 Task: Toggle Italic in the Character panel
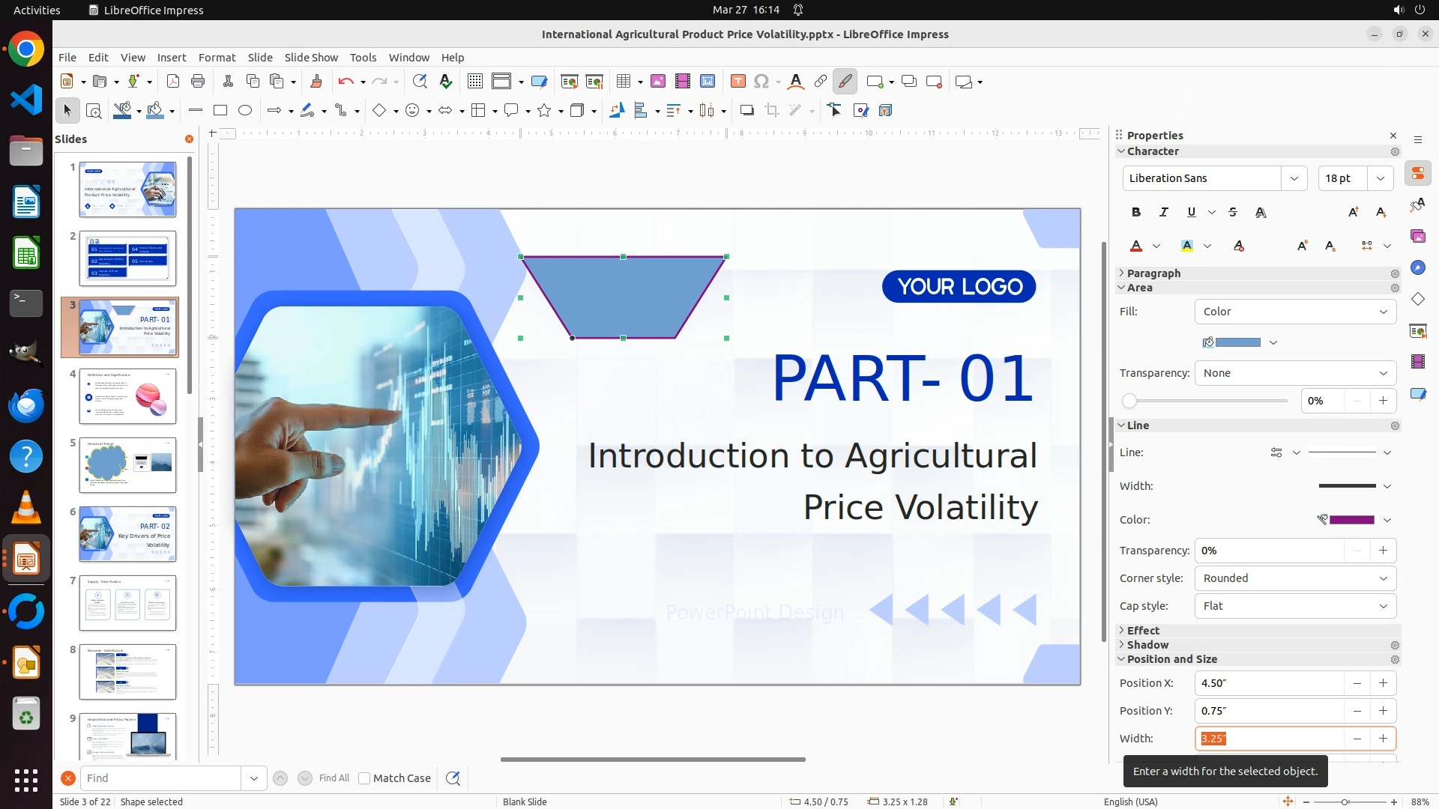pos(1164,213)
